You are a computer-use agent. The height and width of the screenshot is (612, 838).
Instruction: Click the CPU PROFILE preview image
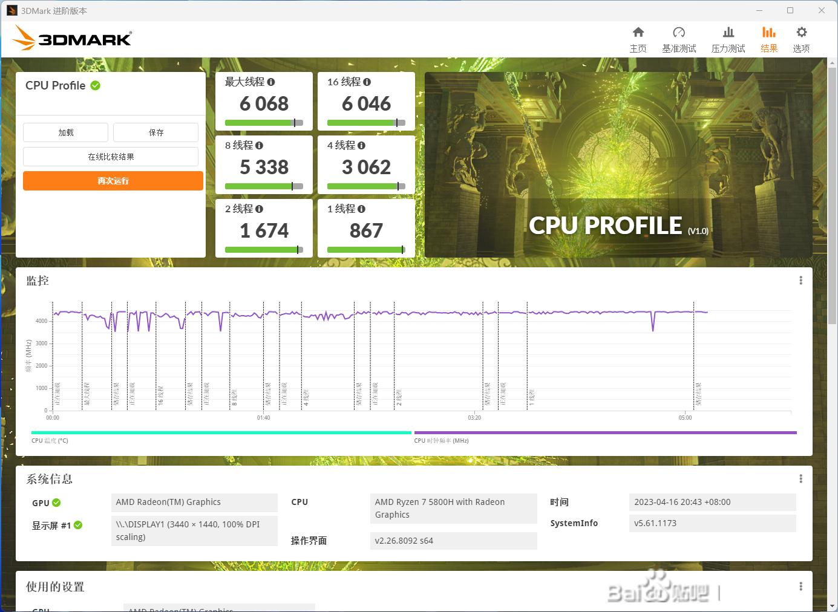coord(618,165)
